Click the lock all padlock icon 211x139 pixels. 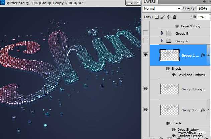pos(175,17)
